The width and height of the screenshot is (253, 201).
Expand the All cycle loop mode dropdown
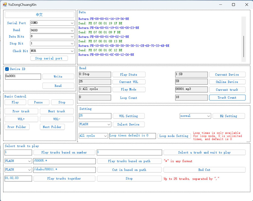click(x=93, y=136)
